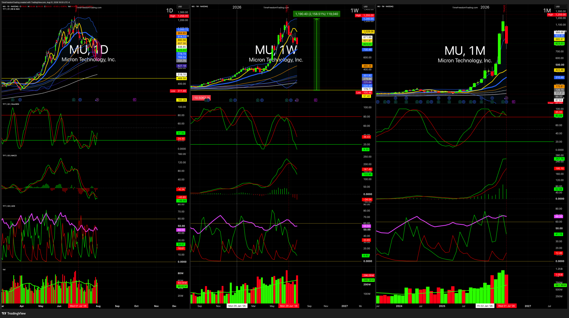Click the TradingView logo

point(14,314)
